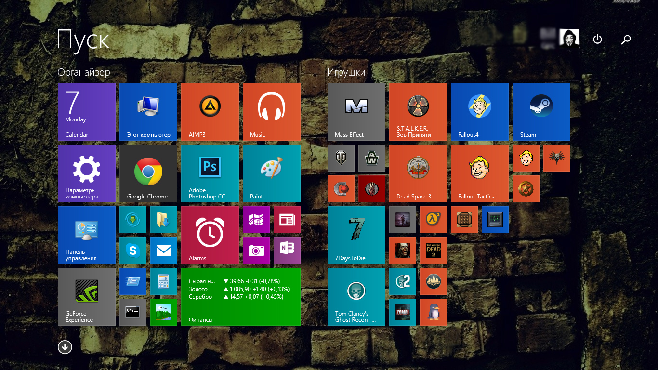Show all apps with down arrow
The image size is (658, 370).
tap(65, 347)
